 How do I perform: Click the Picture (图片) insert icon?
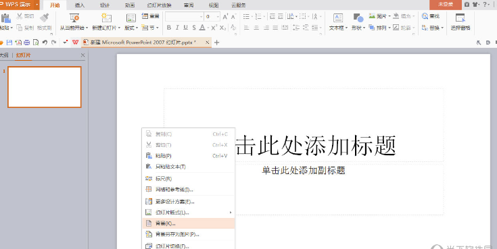372,16
